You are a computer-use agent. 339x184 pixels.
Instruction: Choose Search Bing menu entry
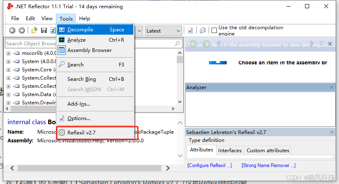(x=95, y=79)
